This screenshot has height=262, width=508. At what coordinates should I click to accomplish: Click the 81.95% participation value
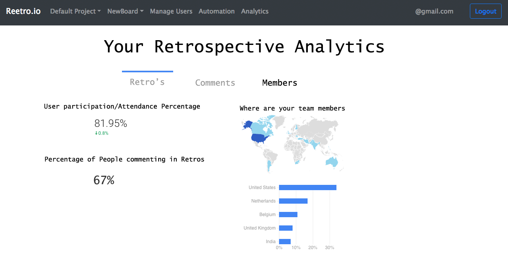pyautogui.click(x=110, y=124)
